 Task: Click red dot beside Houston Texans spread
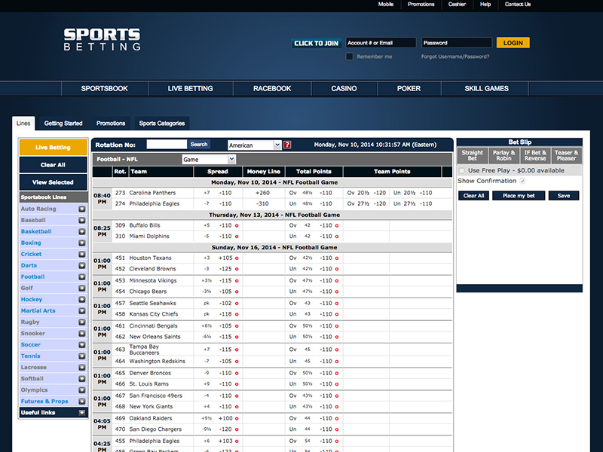pos(237,258)
